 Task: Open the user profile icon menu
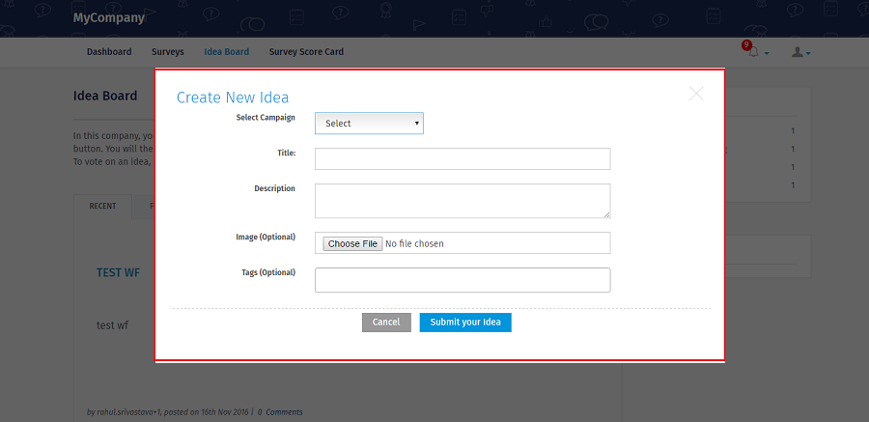click(x=800, y=52)
